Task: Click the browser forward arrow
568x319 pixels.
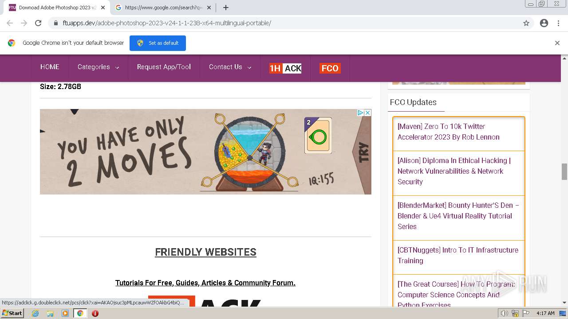Action: (x=24, y=23)
